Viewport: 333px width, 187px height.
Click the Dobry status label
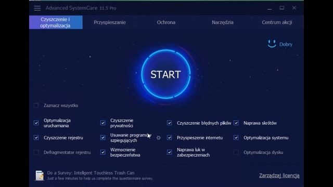(286, 44)
